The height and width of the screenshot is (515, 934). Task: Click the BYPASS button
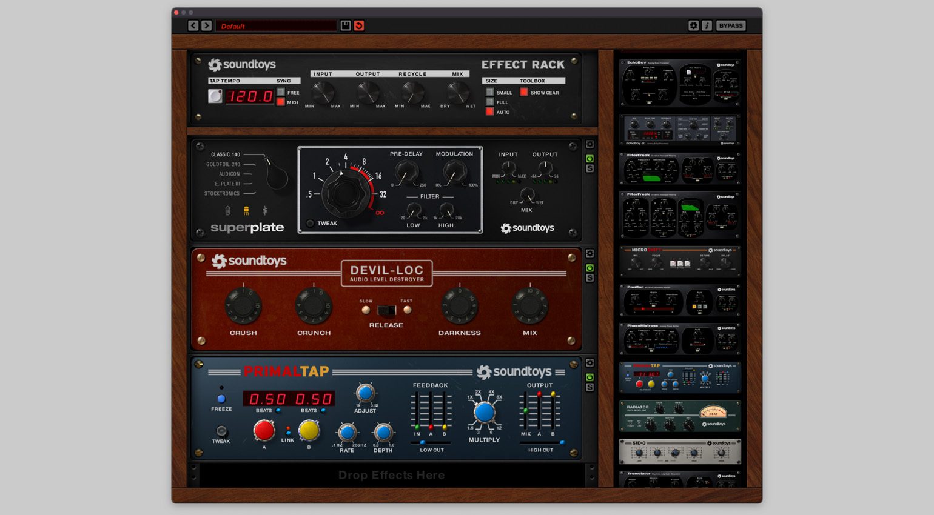[x=731, y=25]
